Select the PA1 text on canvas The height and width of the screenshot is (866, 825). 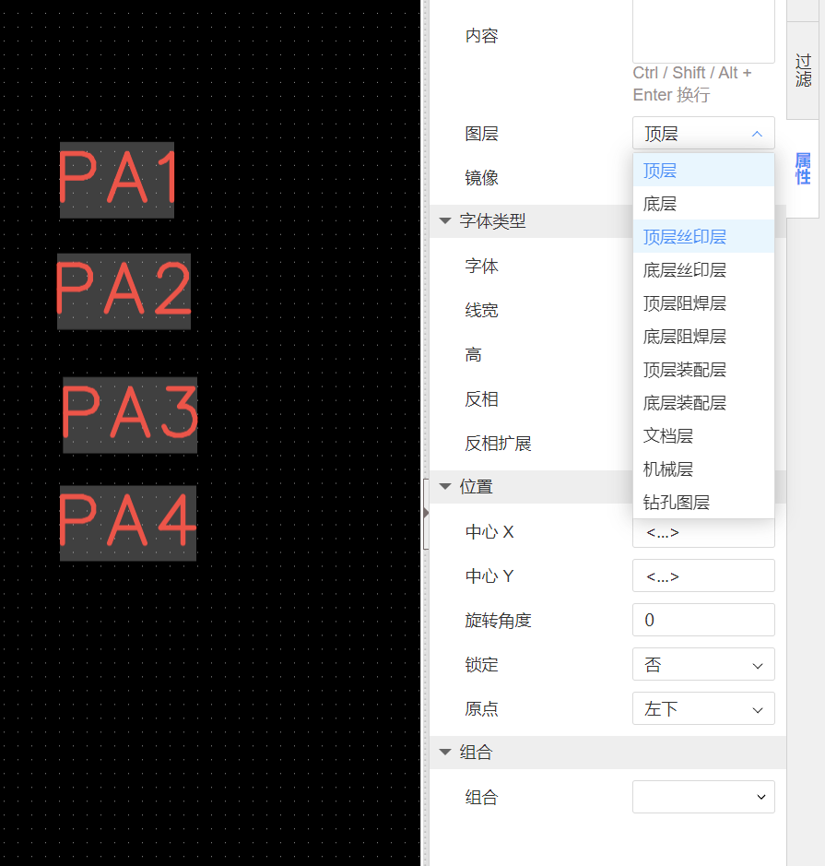(117, 180)
